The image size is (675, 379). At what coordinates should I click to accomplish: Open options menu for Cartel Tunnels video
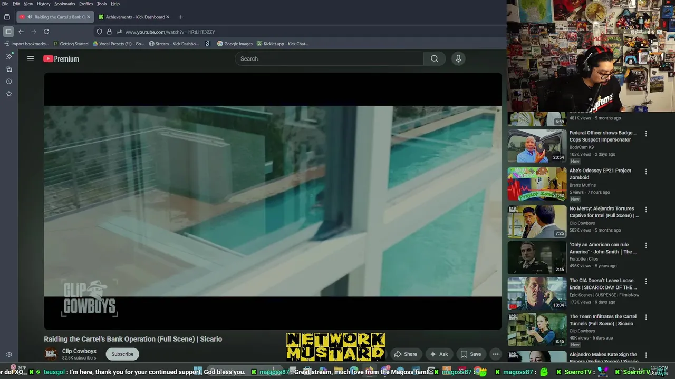click(646, 317)
